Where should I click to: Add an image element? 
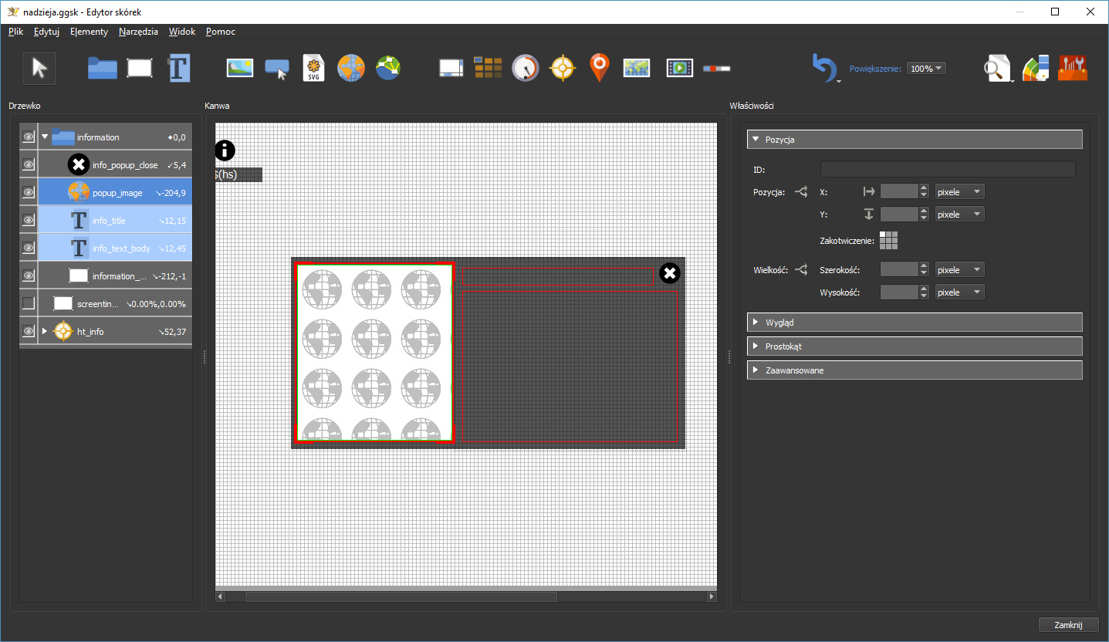point(240,68)
